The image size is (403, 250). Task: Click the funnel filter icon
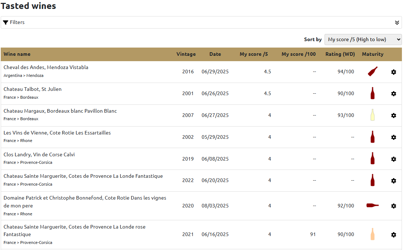(x=5, y=23)
